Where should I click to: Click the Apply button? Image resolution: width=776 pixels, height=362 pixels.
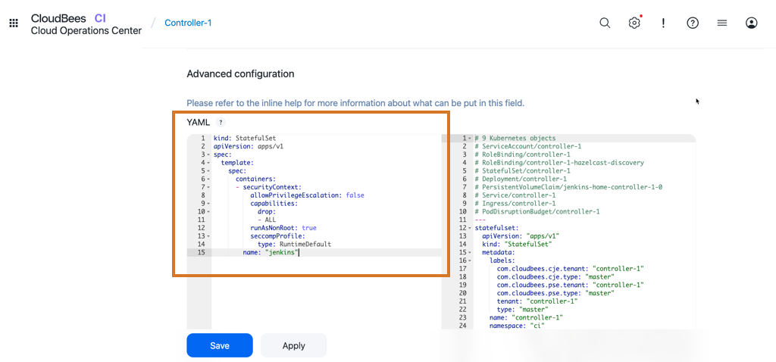(x=293, y=345)
